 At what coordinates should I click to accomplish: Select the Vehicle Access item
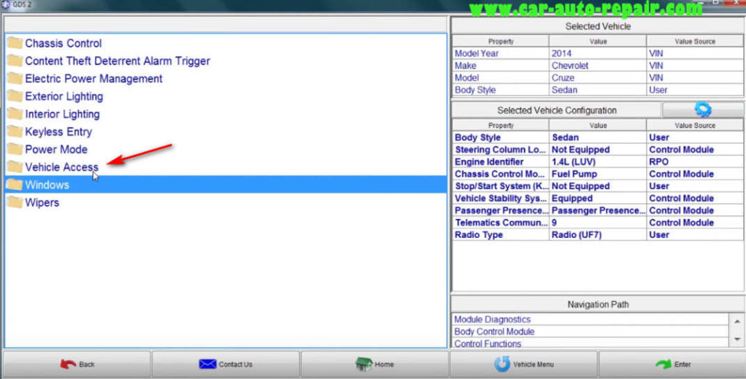click(x=62, y=167)
